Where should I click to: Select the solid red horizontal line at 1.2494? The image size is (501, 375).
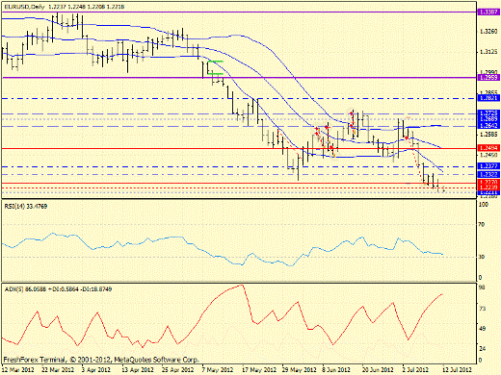pos(238,148)
